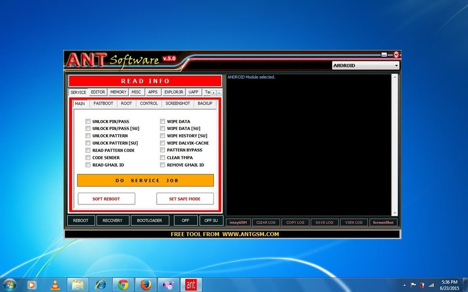Open VLC media player from taskbar
Screen dimensions: 468x292
[55, 285]
